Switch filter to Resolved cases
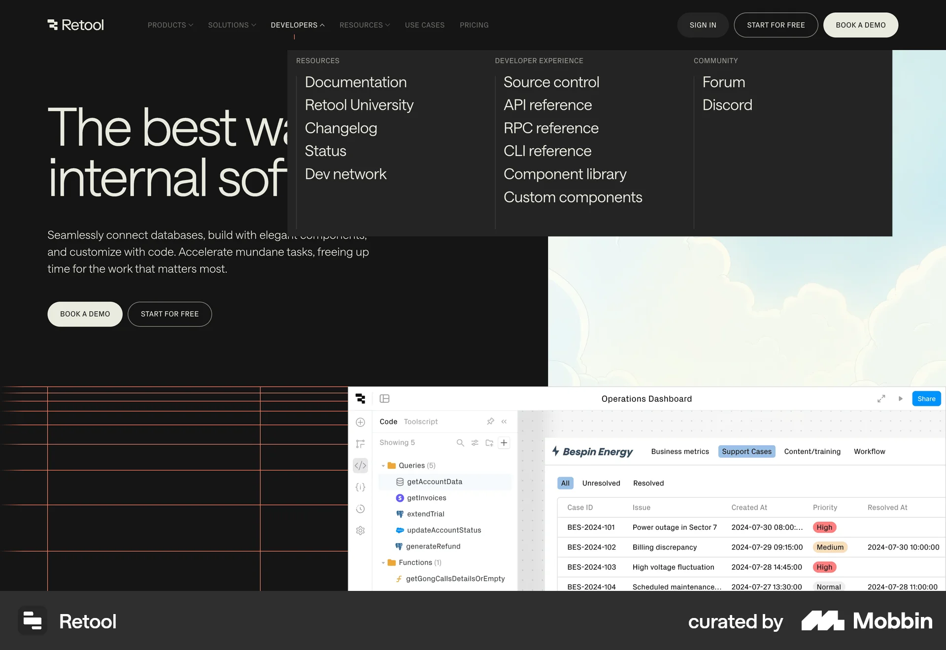Viewport: 946px width, 650px height. [x=648, y=483]
